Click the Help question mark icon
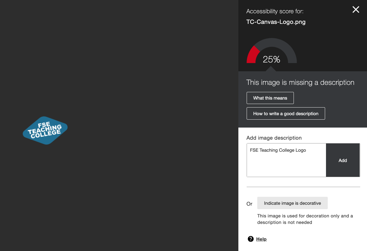Viewport: 367px width, 251px height. (250, 239)
